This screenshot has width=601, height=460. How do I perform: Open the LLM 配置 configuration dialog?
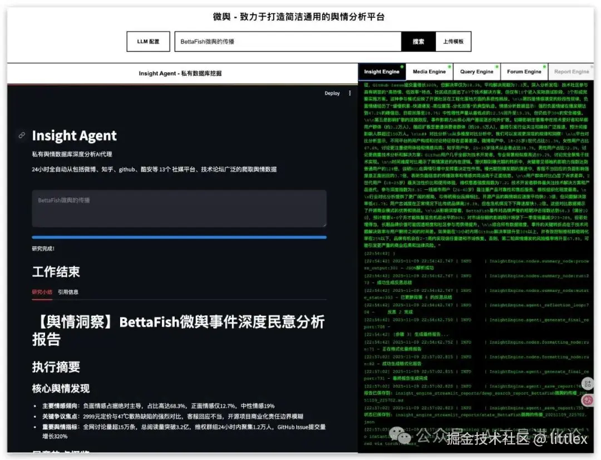coord(148,41)
